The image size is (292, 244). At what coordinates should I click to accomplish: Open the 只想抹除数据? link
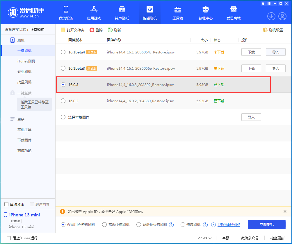229,225
